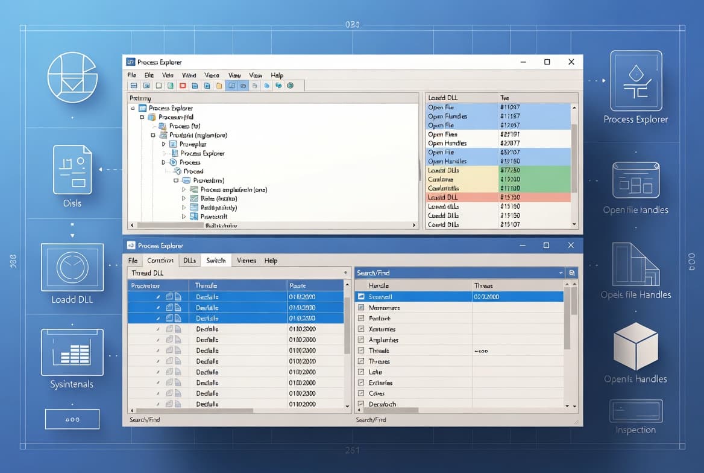This screenshot has width=704, height=473.
Task: Click the green document toolbar icon
Action: (x=171, y=86)
